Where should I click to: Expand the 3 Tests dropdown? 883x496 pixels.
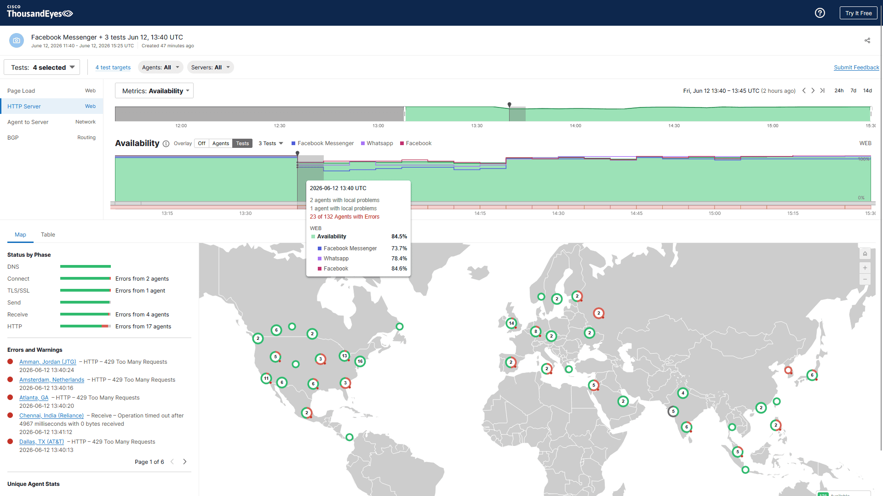(x=271, y=143)
